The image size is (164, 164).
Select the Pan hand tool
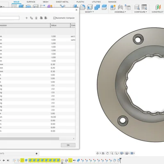pos(107,153)
